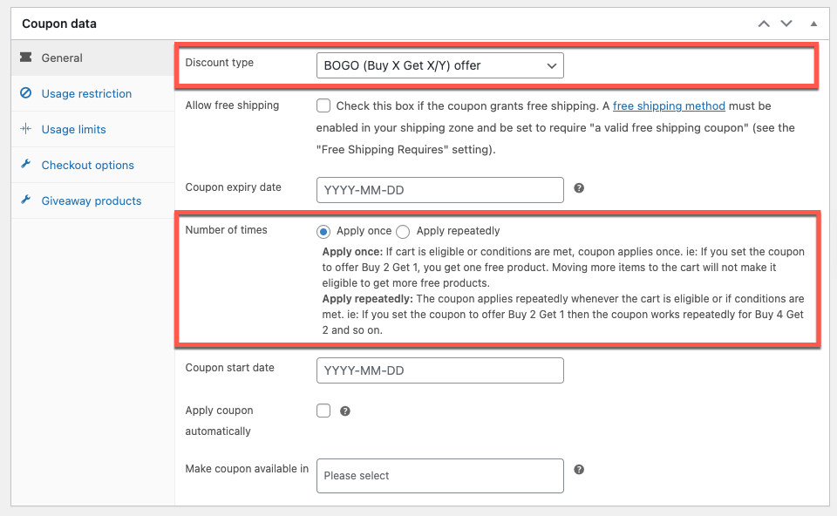
Task: Collapse the Coupon data panel
Action: [813, 24]
